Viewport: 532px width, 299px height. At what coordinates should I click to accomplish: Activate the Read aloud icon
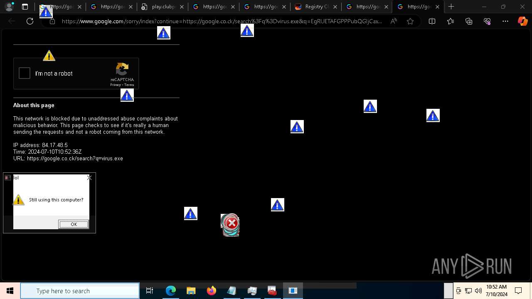coord(394,21)
